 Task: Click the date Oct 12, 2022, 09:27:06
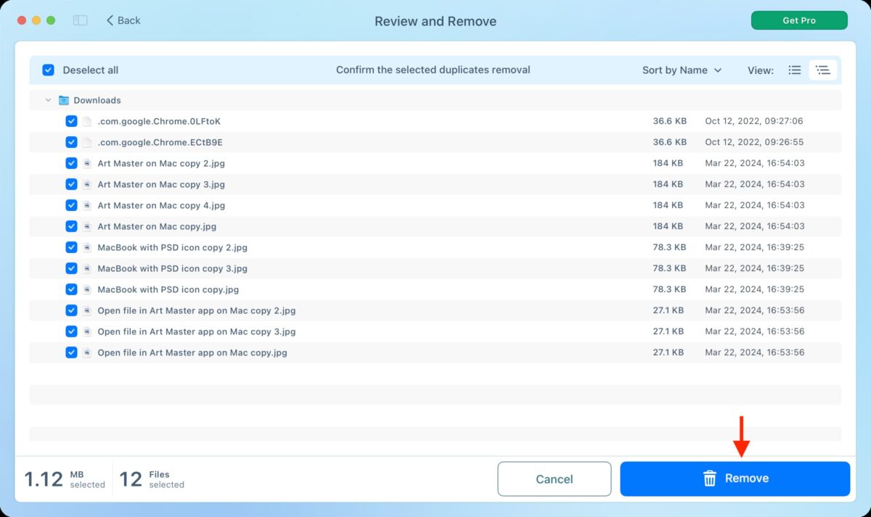754,122
